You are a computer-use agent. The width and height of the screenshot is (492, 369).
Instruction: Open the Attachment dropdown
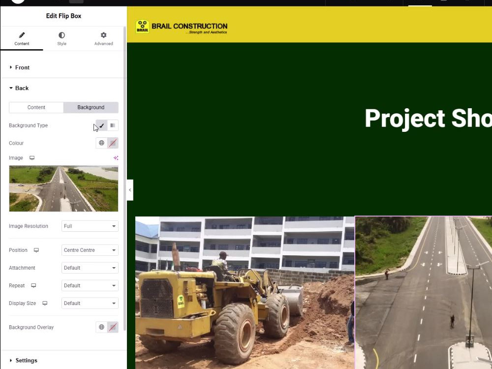click(90, 268)
